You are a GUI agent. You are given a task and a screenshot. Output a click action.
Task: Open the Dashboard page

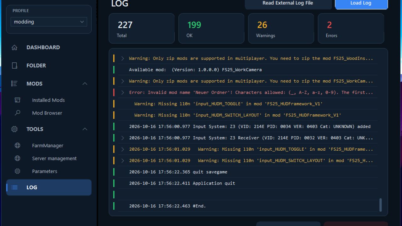pos(49,47)
